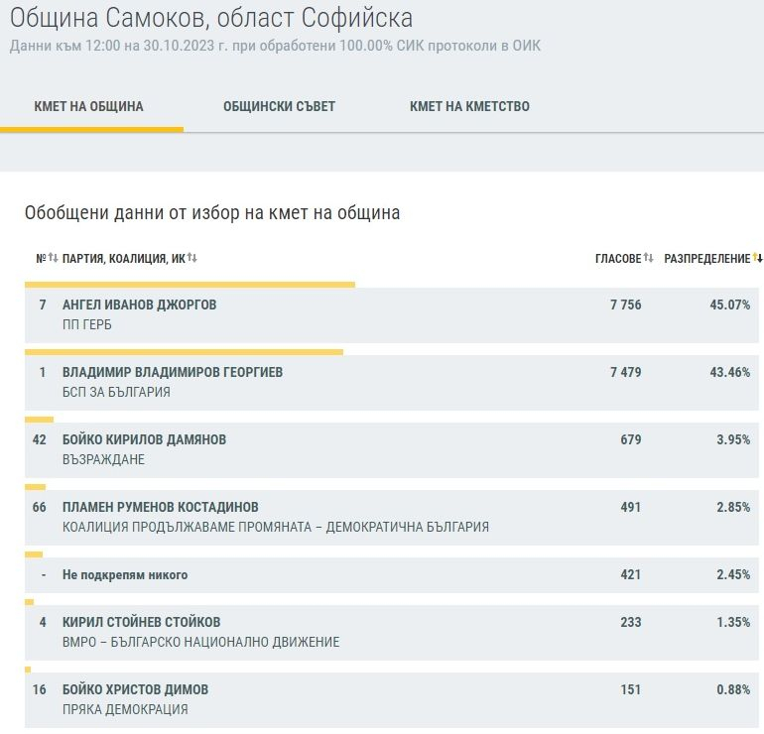Click the yellow bar above ВЛАДИМИР ВЛАДИМИРОВ ГЕОРГИЕВ
764x734 pixels.
185,352
